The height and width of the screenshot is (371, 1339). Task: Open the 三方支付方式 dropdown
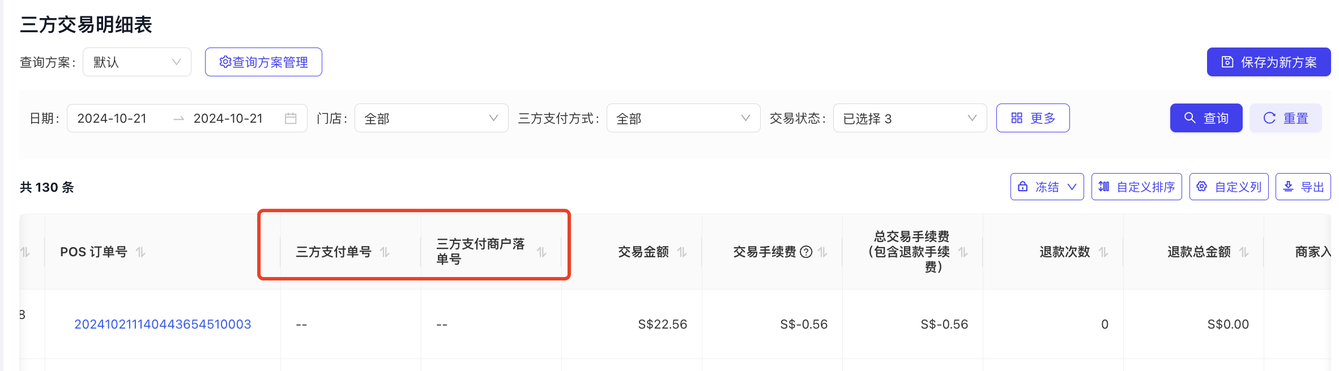point(683,118)
